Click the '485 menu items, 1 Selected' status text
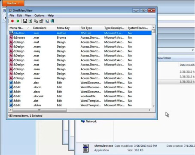The width and height of the screenshot is (195, 155). (x=25, y=115)
